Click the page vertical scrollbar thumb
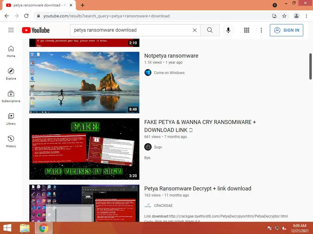The width and height of the screenshot is (313, 234). coord(311,66)
